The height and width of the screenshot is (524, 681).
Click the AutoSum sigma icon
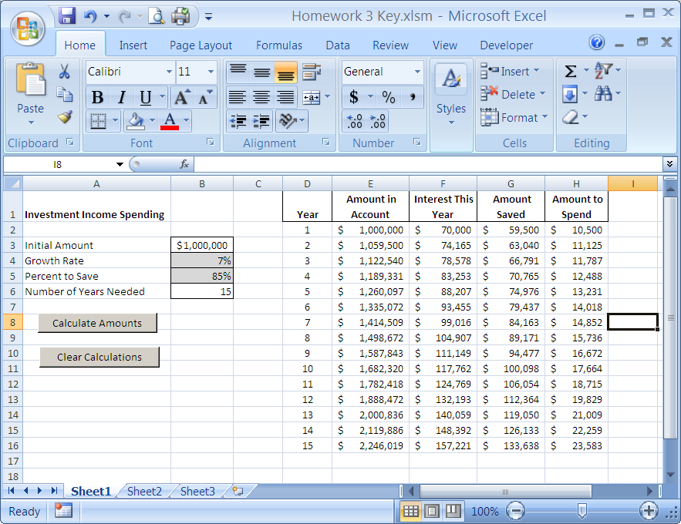(571, 72)
